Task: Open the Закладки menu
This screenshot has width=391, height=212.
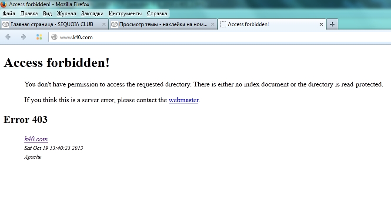Action: coord(92,13)
